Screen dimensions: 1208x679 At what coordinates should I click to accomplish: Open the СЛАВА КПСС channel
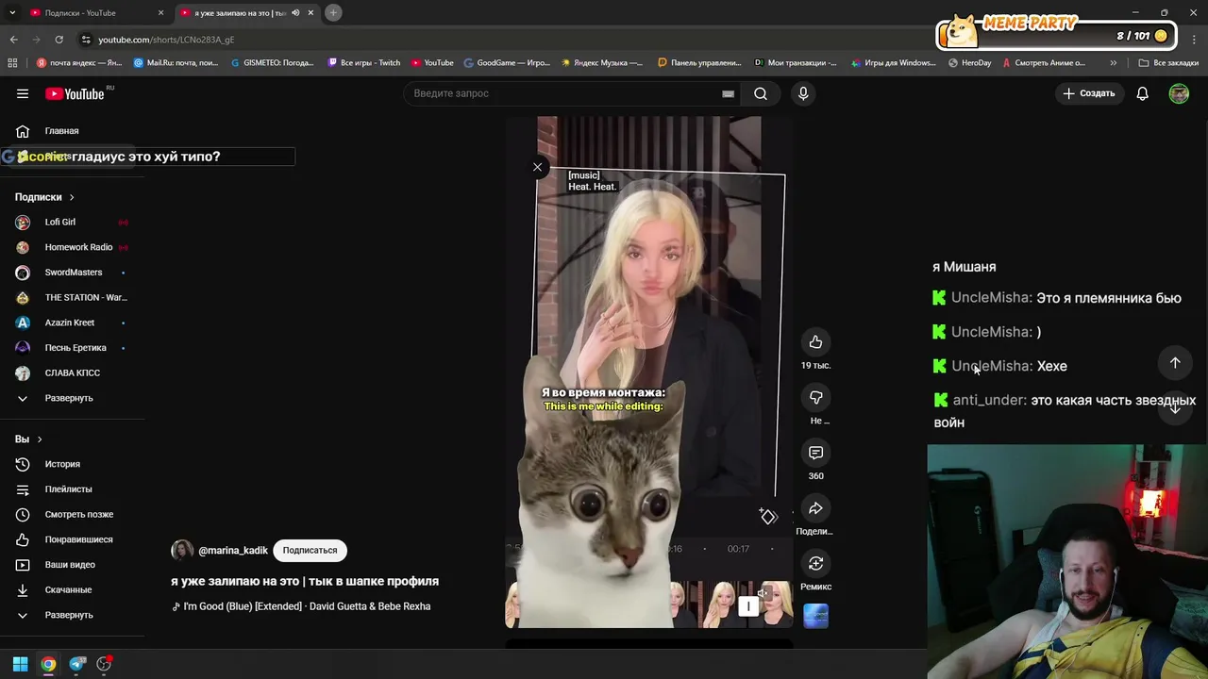pyautogui.click(x=73, y=373)
